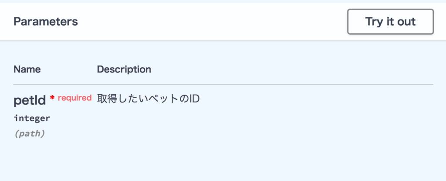Click the Japanese petId description text
This screenshot has width=446, height=181.
click(x=148, y=99)
